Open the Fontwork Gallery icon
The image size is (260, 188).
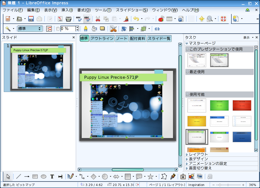pos(183,177)
